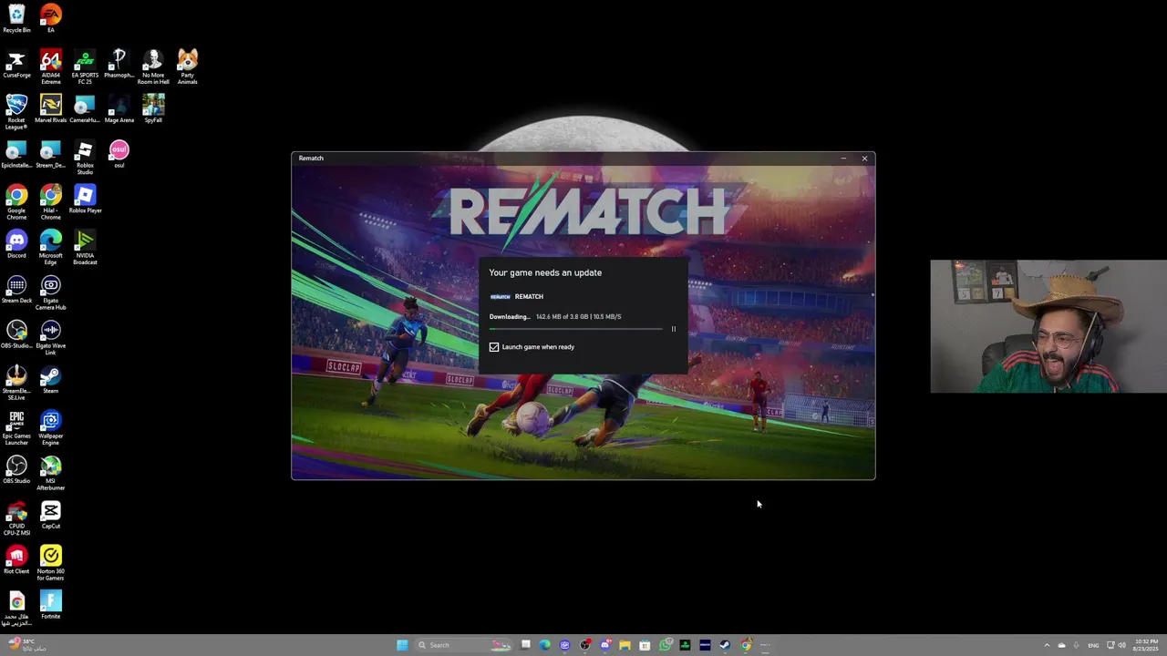Screen dimensions: 1167x656
Task: Select the osu! desktop icon
Action: coord(119,154)
